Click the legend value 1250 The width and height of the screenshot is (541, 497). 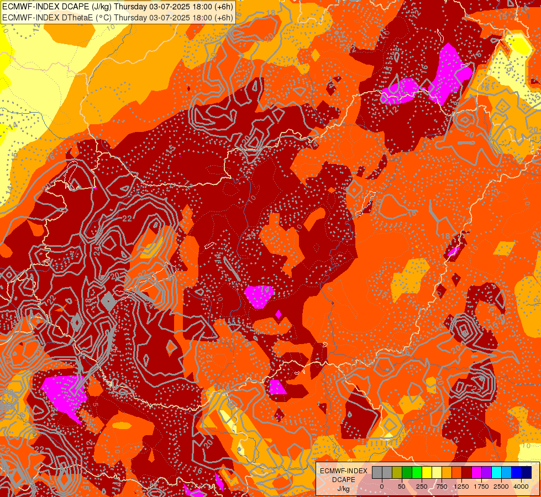(x=461, y=487)
